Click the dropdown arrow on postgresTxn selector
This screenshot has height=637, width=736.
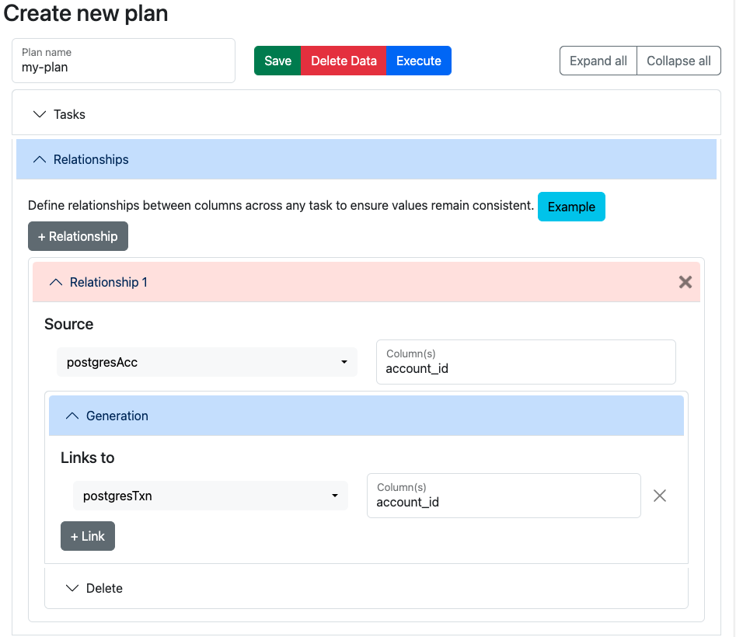click(x=335, y=495)
